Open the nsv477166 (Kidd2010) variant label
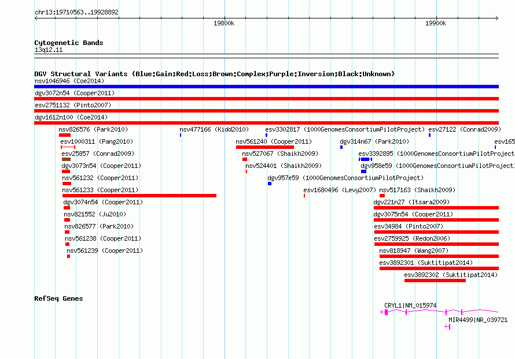This screenshot has height=359, width=515. click(x=214, y=129)
